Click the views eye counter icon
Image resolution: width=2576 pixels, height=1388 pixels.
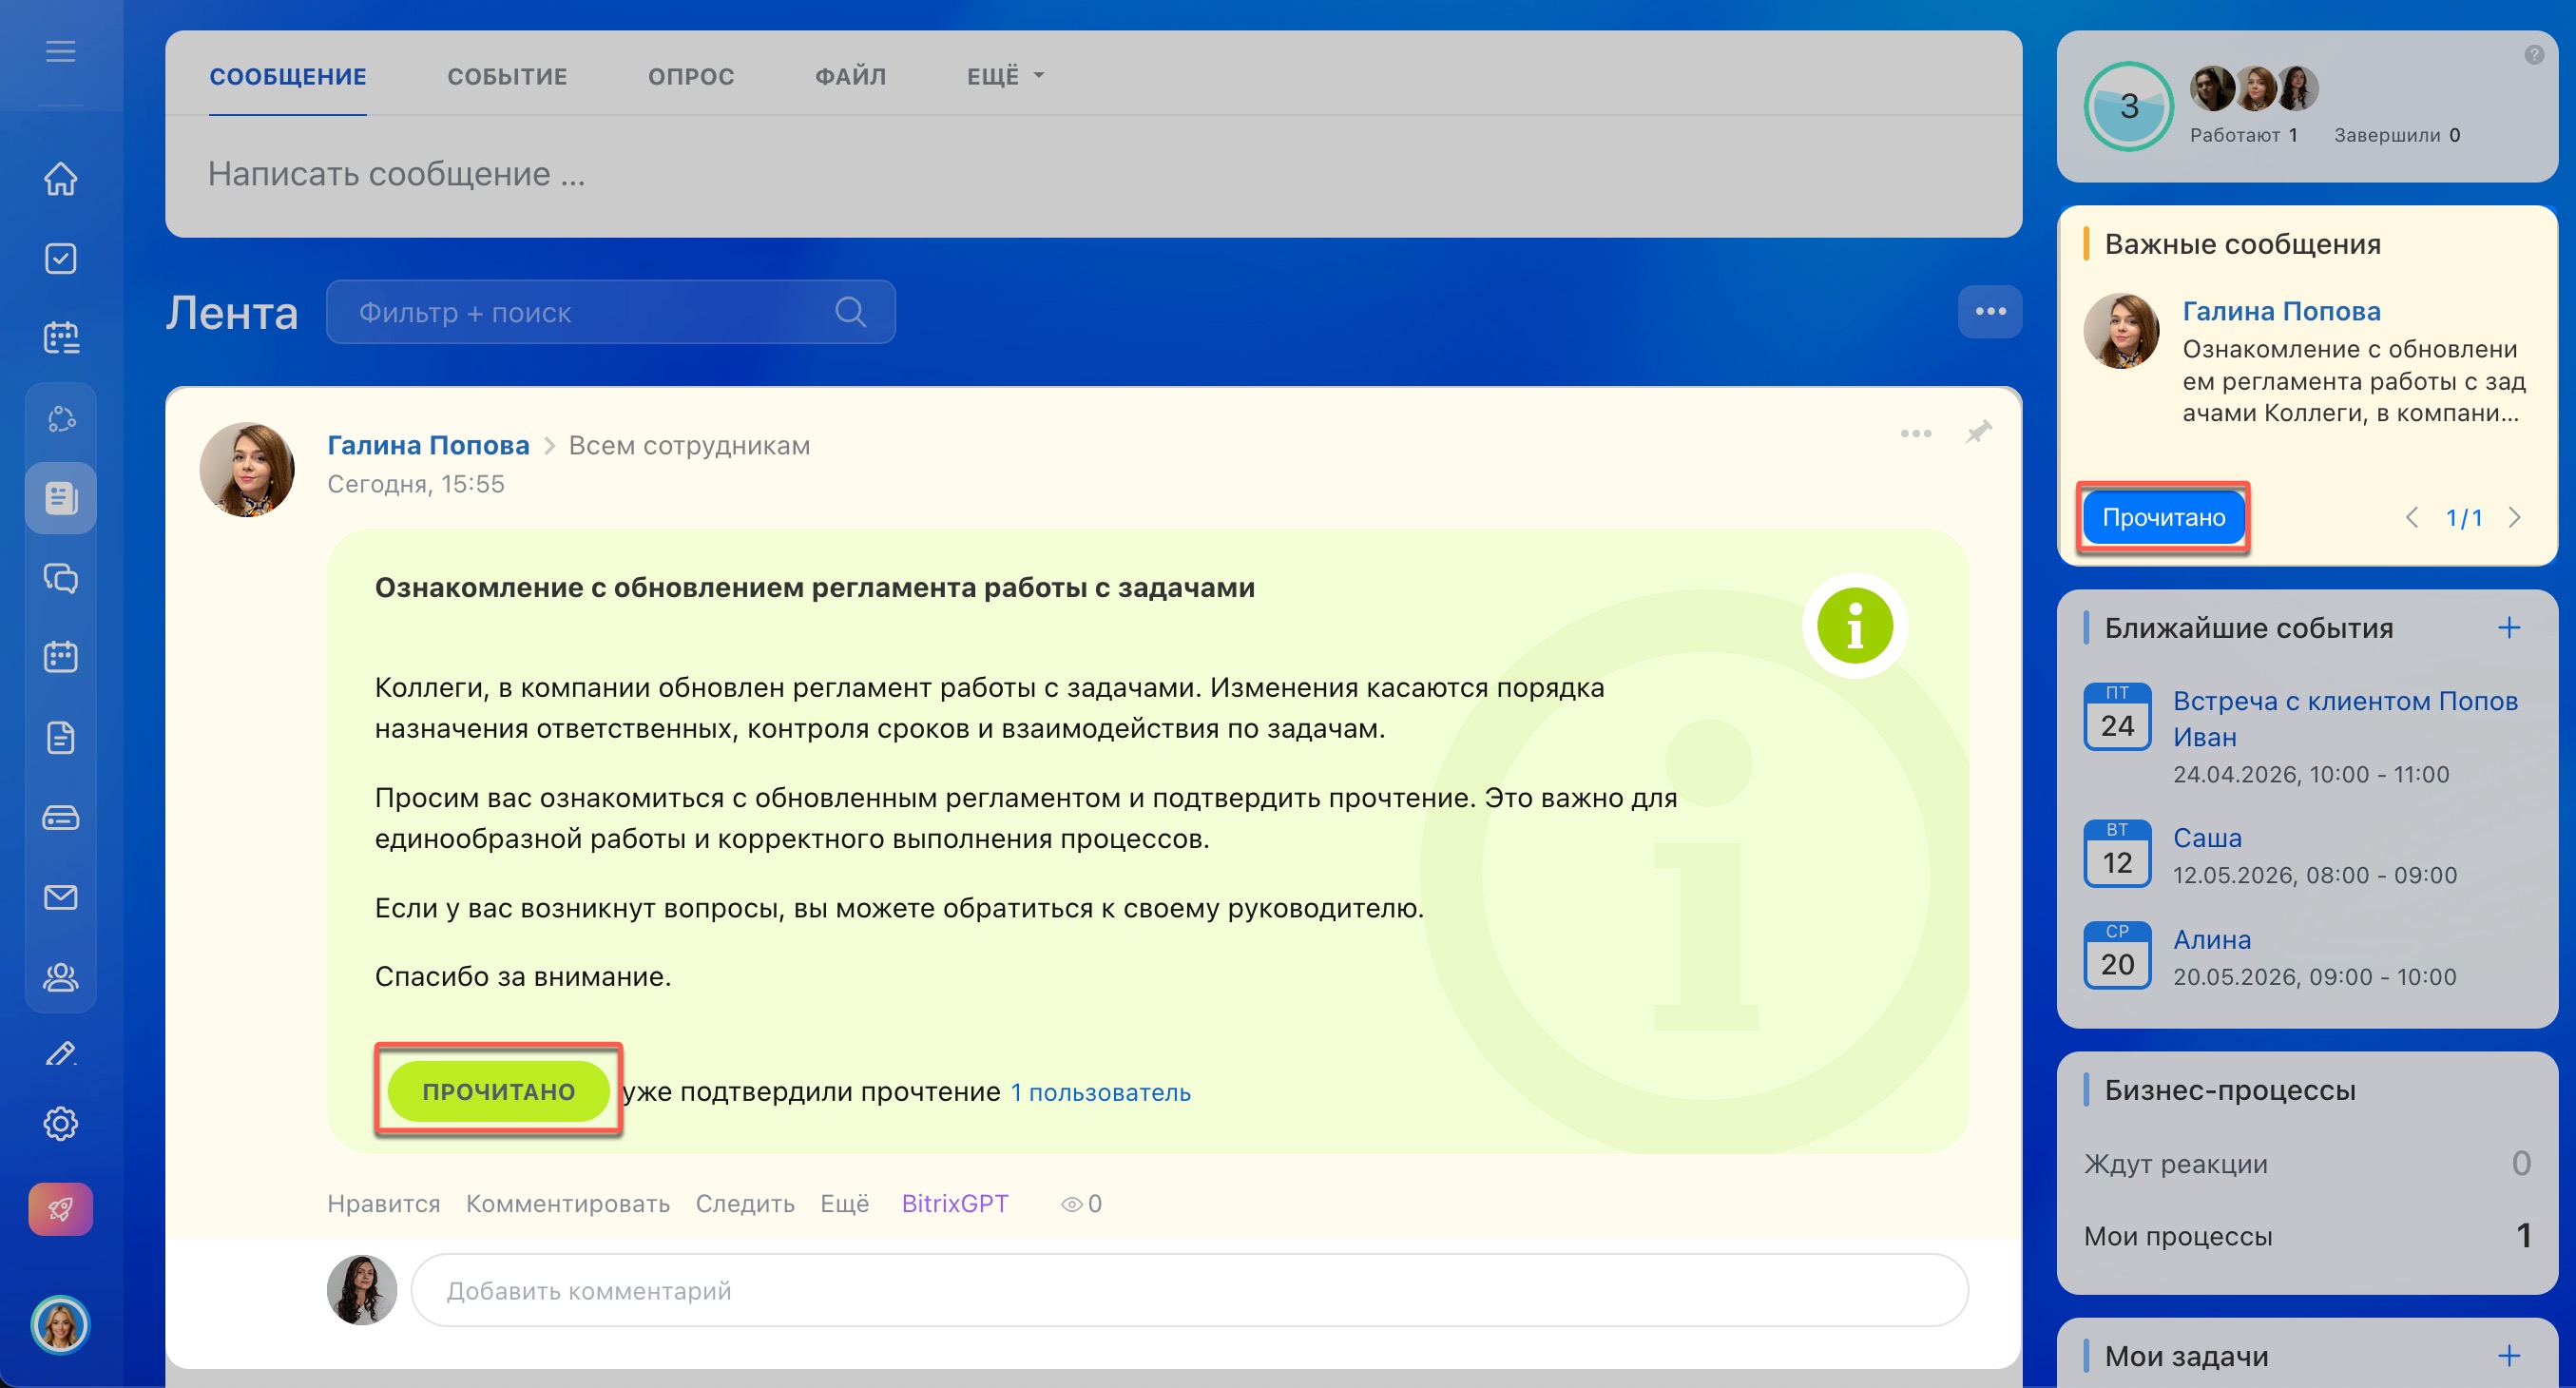[1071, 1204]
